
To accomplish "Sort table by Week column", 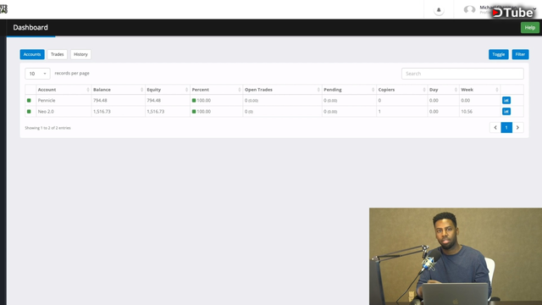I will (x=480, y=90).
